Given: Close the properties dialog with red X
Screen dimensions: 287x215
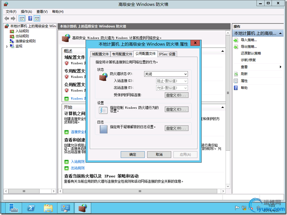Looking at the screenshot, I should click(x=195, y=43).
